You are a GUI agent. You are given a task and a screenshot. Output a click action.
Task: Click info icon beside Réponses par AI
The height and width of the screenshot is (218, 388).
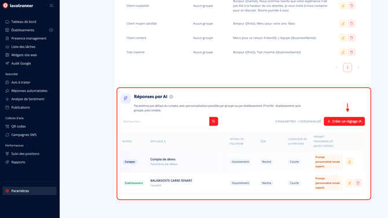click(171, 97)
